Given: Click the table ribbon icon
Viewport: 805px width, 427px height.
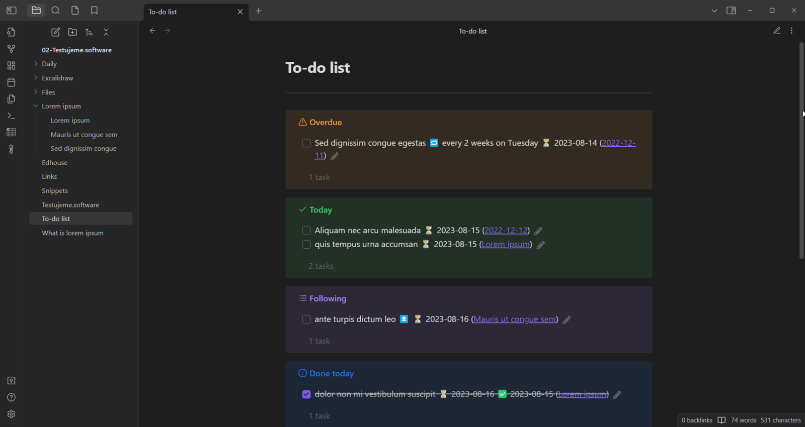Looking at the screenshot, I should pyautogui.click(x=11, y=133).
